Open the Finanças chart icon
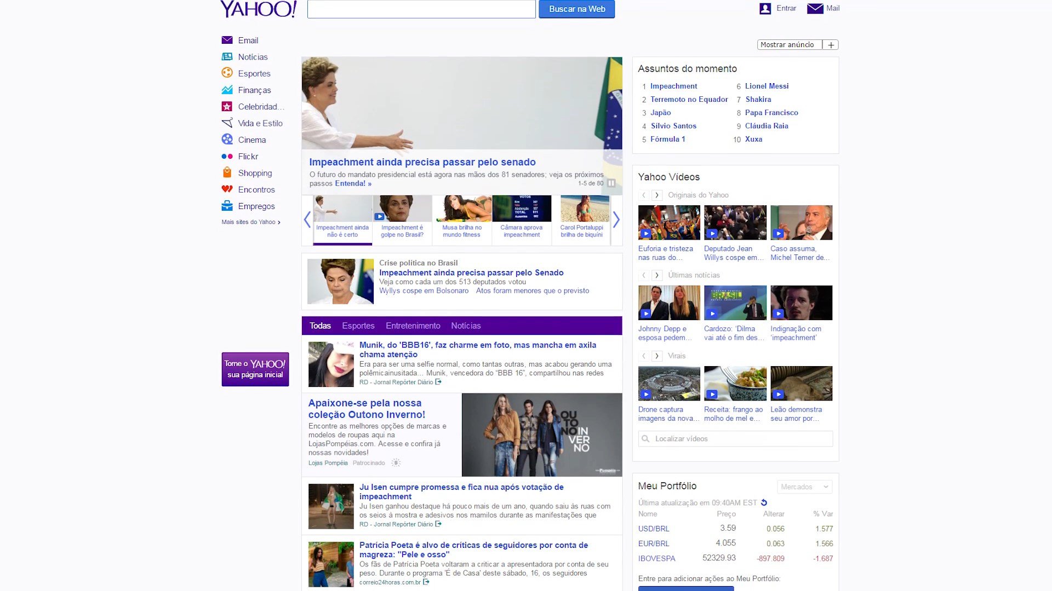 tap(227, 90)
